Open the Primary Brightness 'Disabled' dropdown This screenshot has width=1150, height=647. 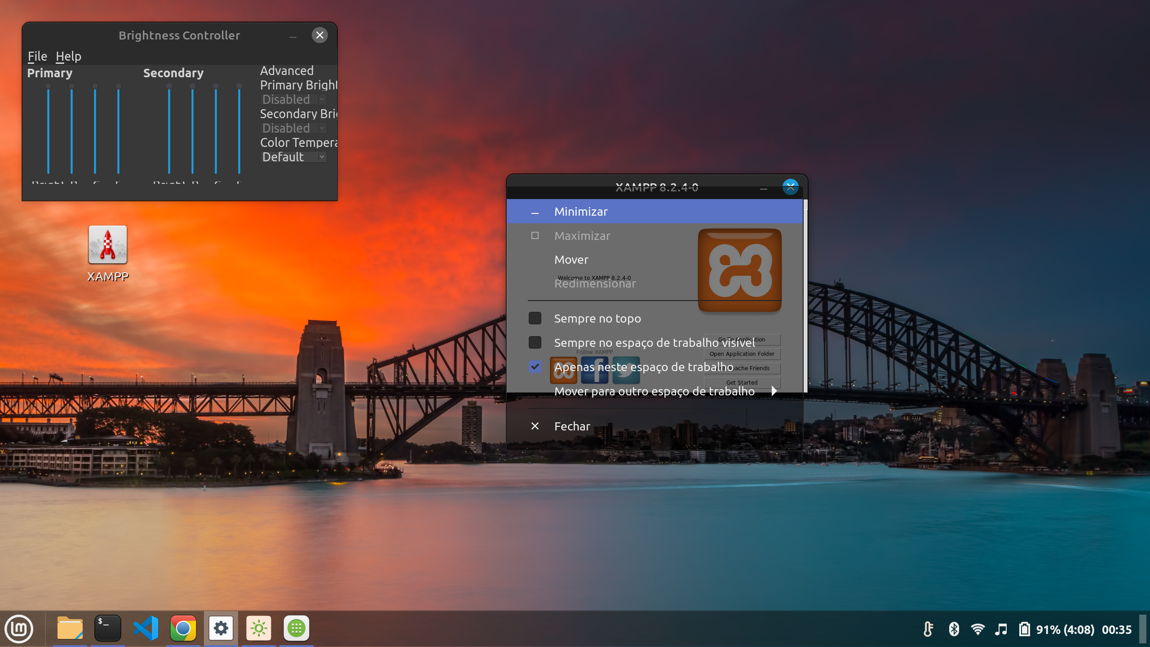(x=293, y=99)
